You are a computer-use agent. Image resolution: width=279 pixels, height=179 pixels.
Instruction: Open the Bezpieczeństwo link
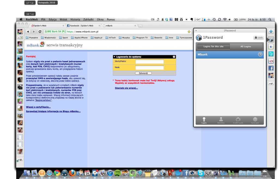pyautogui.click(x=43, y=100)
